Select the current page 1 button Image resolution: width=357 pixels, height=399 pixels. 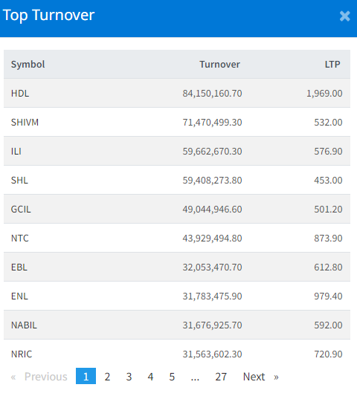[x=86, y=376]
